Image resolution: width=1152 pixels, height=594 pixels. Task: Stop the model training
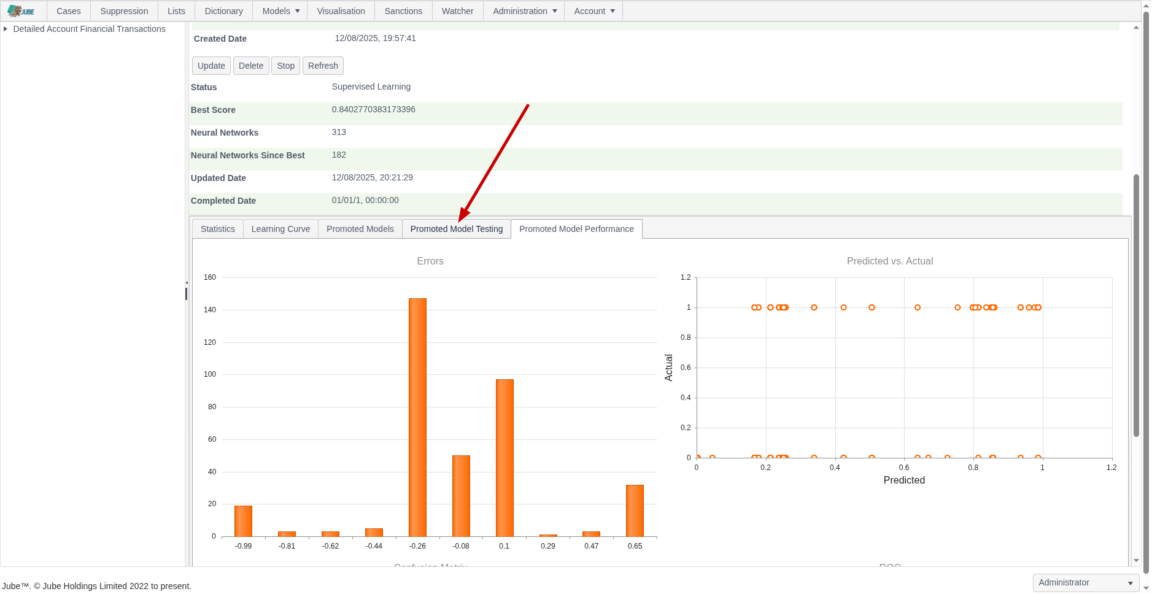pos(285,66)
